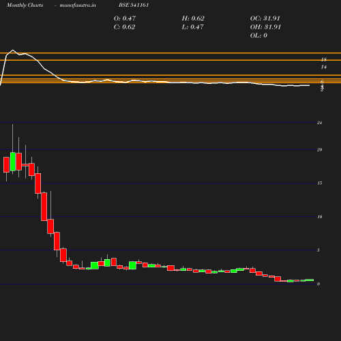Click the close value 'C: 0.62'
341x341 pixels.
coord(124,27)
